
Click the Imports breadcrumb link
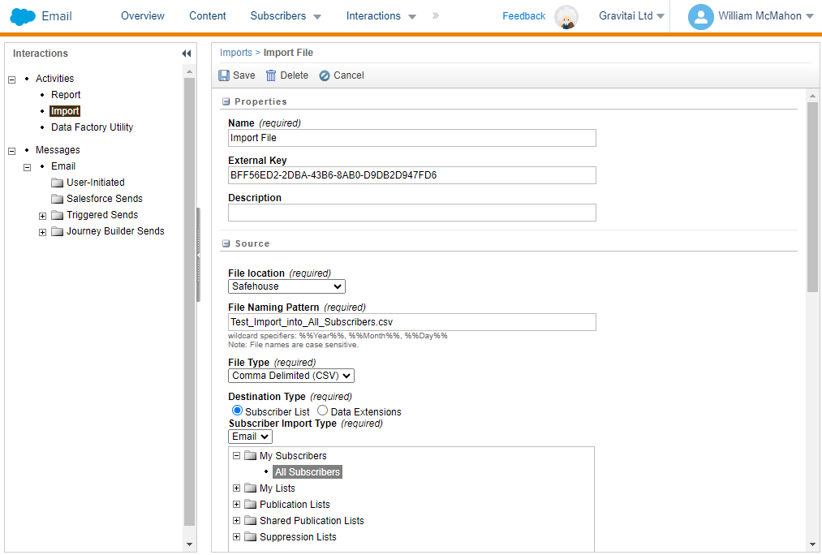(235, 53)
